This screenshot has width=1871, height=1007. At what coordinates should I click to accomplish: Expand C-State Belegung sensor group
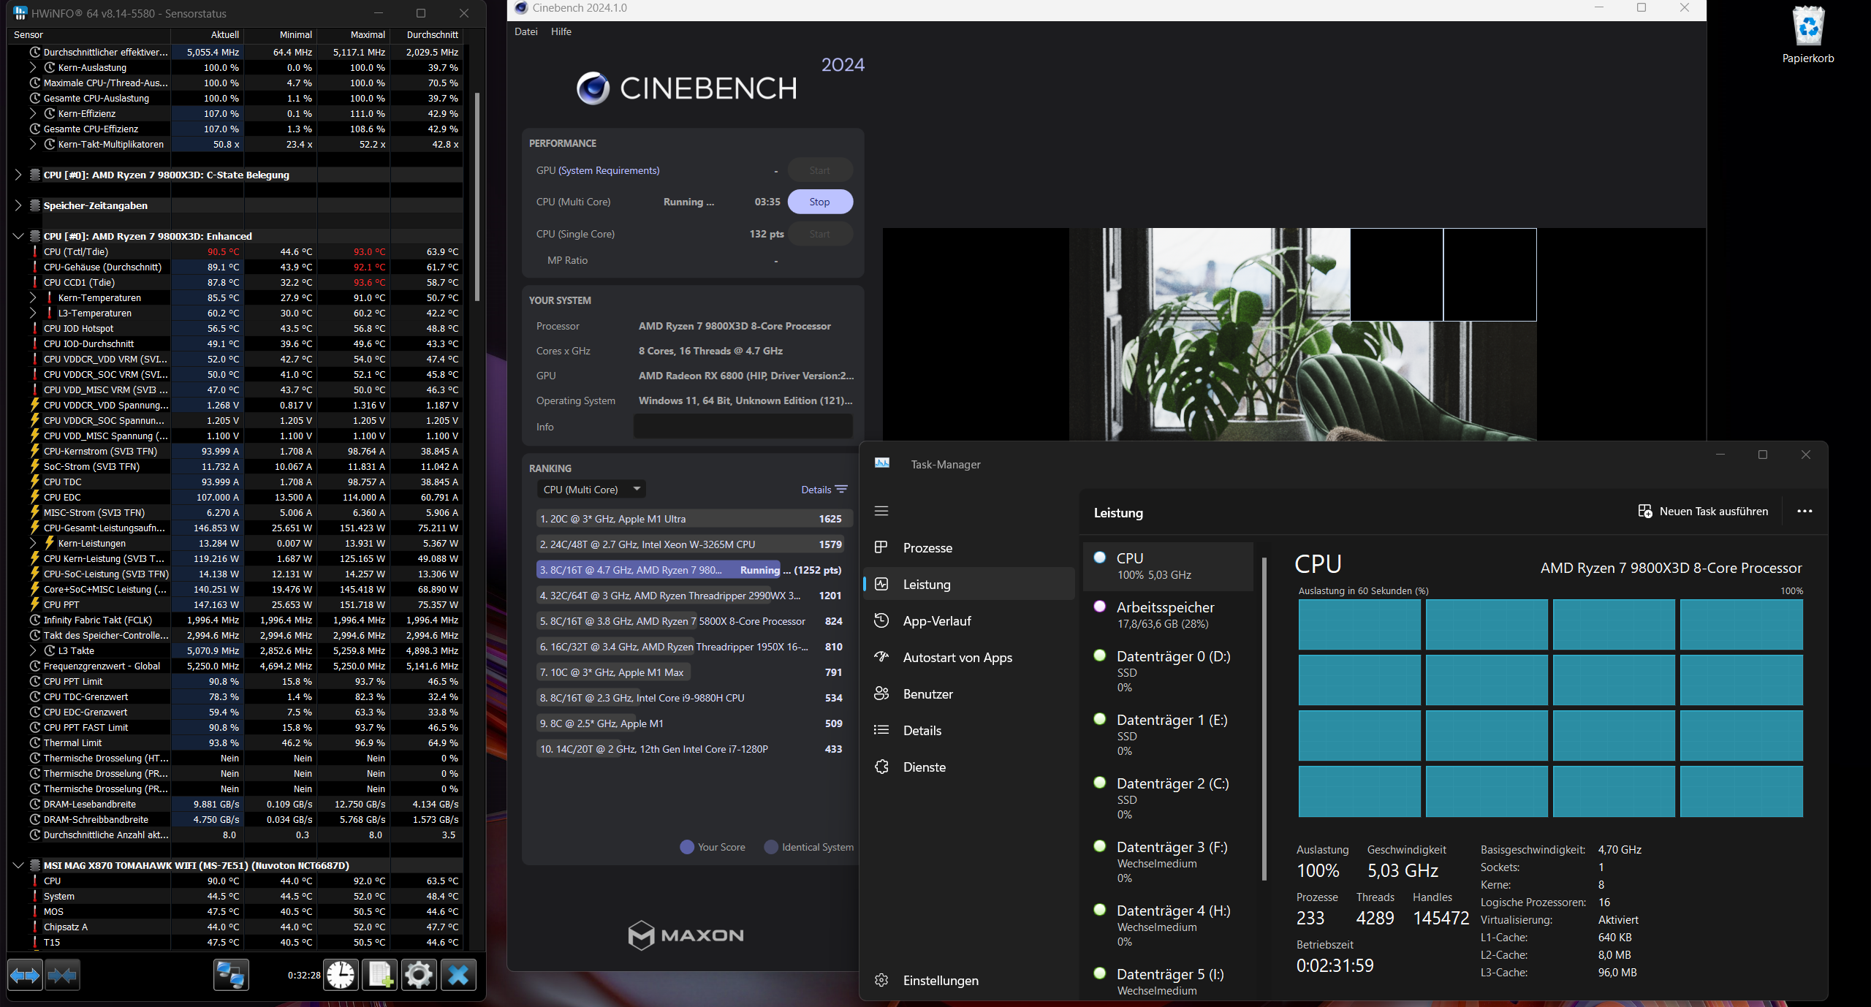pos(18,175)
